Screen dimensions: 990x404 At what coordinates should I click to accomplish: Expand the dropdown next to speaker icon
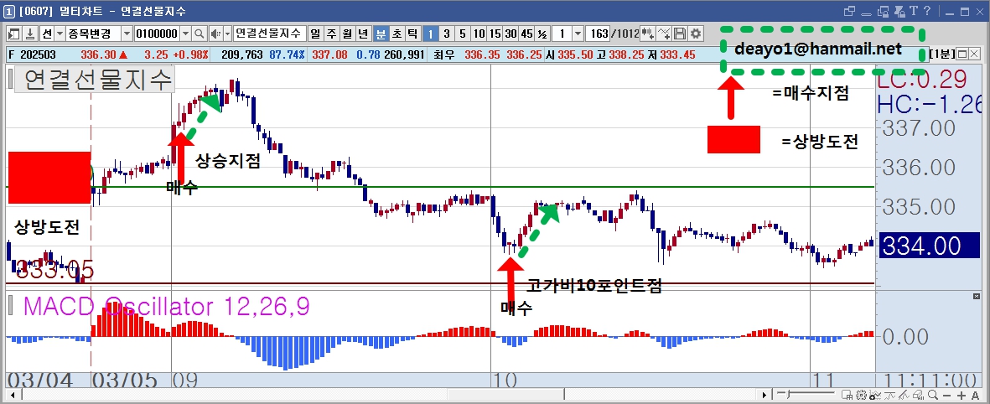point(228,34)
